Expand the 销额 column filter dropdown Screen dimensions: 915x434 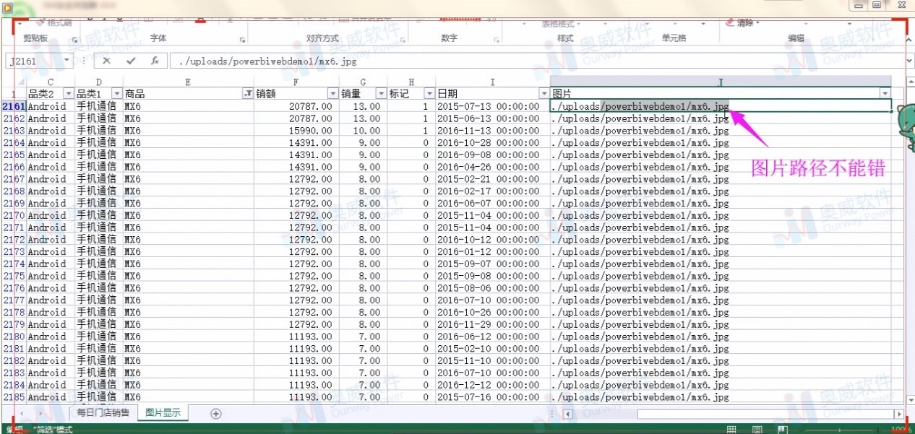click(x=333, y=93)
